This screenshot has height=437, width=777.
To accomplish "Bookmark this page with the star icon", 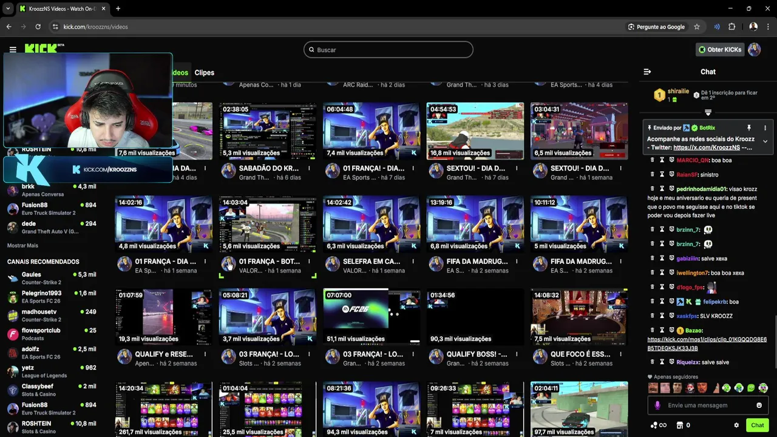I will 697,27.
